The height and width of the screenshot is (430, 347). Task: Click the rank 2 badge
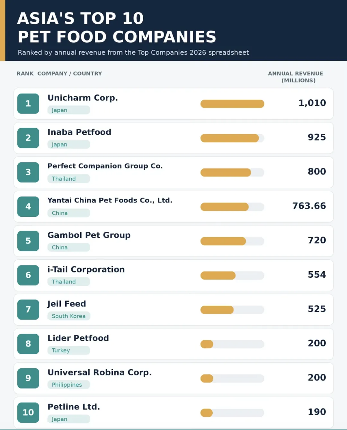point(28,138)
